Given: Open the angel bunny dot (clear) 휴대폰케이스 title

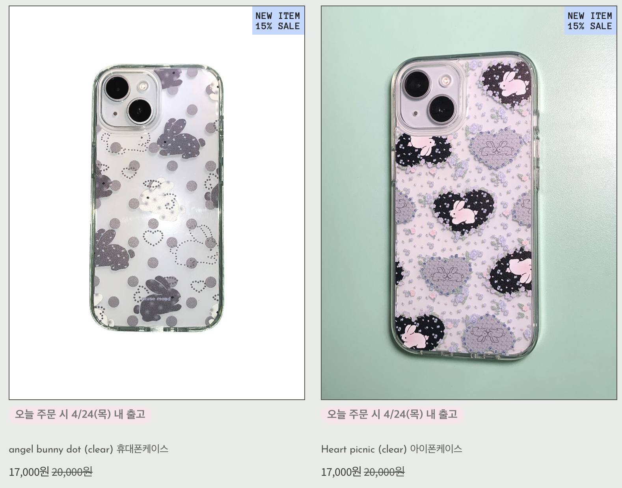Looking at the screenshot, I should [x=89, y=449].
